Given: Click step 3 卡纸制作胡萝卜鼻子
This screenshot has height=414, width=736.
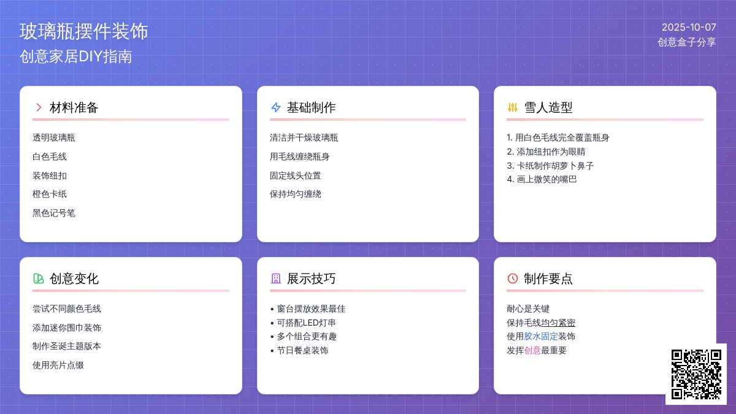Looking at the screenshot, I should tap(550, 166).
